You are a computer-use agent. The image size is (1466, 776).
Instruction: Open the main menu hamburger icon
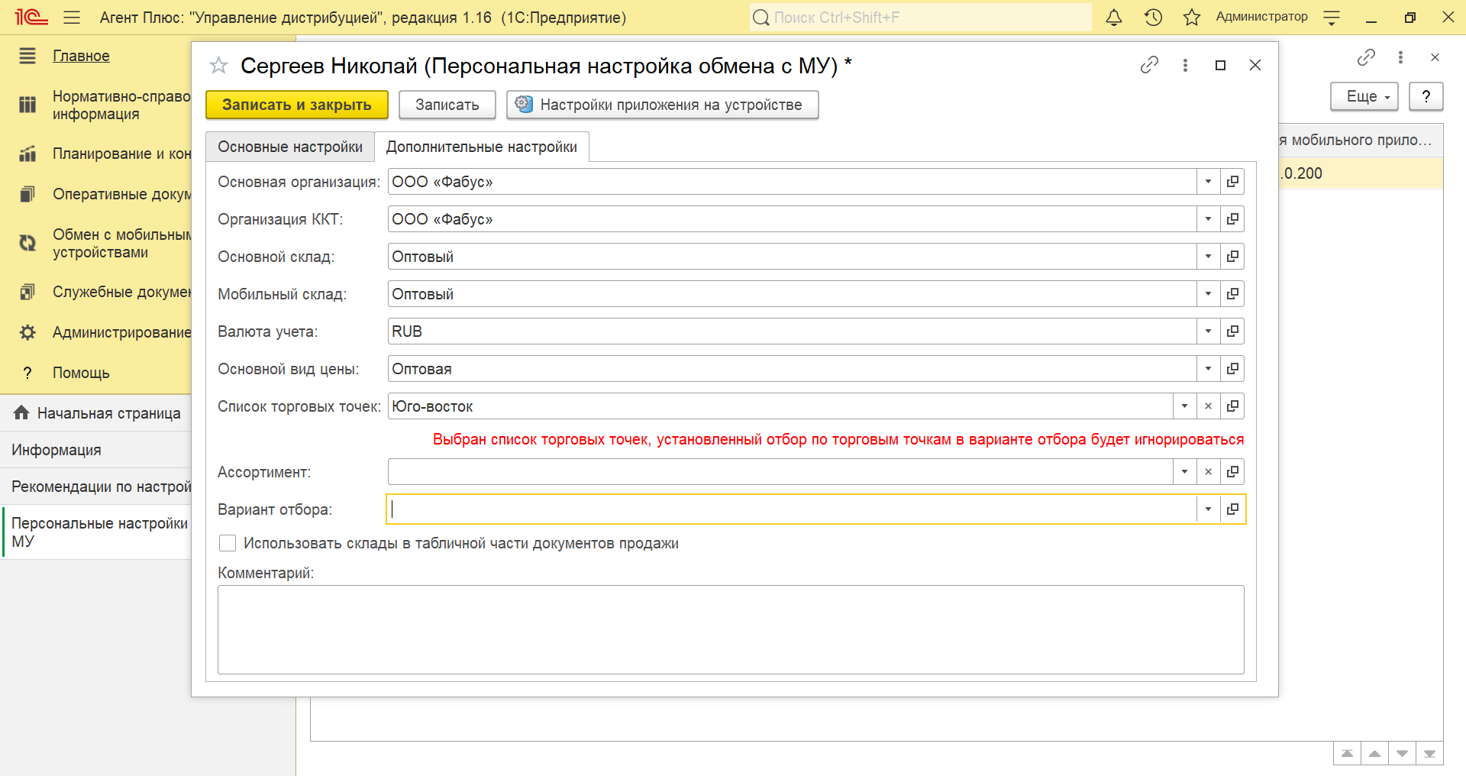tap(72, 17)
